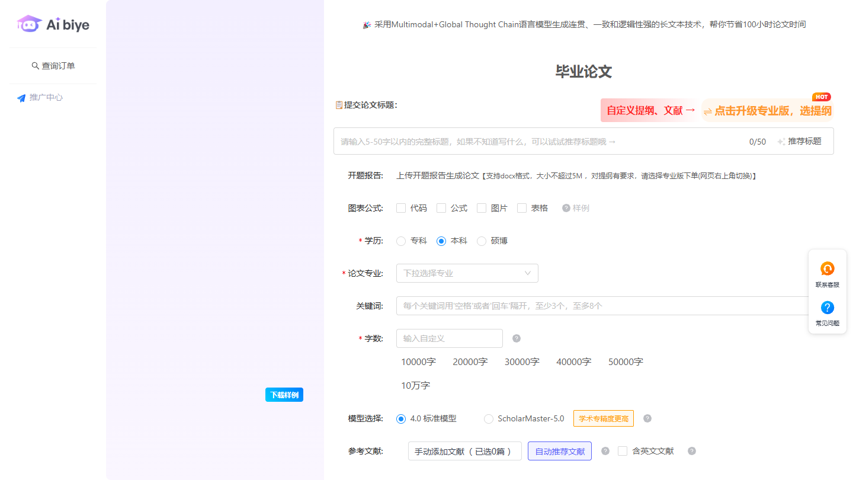Choose 40000字 word count

pos(574,361)
